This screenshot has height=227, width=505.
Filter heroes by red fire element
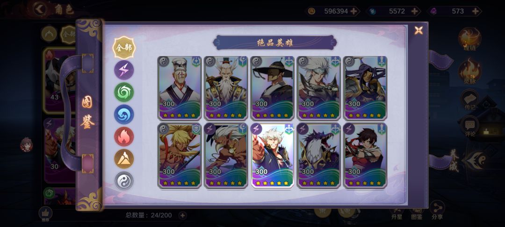point(124,136)
